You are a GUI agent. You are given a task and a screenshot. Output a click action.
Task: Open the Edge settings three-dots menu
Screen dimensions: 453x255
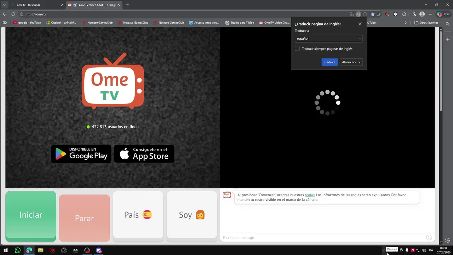tap(430, 14)
